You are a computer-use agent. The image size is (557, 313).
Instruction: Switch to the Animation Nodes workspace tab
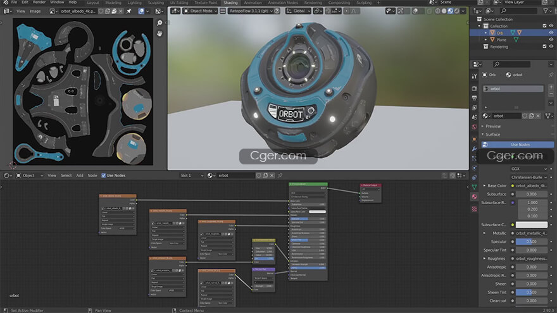click(283, 3)
